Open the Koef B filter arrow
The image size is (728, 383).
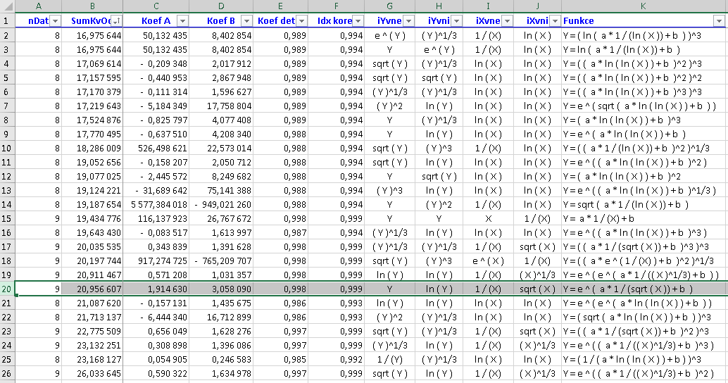246,21
